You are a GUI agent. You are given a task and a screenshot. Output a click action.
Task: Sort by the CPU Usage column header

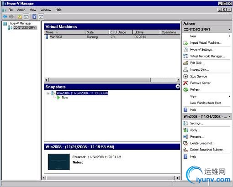pos(121,32)
